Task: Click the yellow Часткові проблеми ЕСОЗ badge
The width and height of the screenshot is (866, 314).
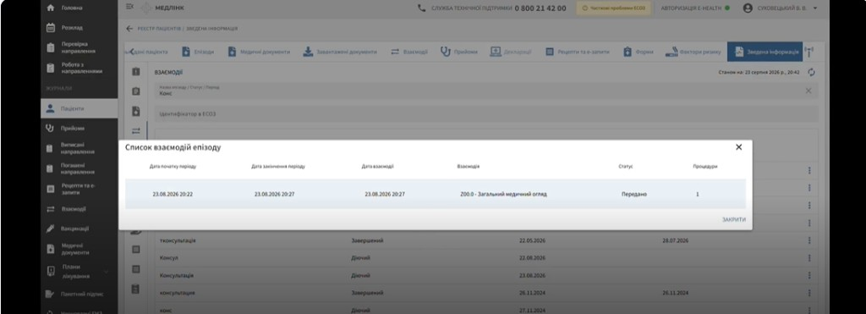Action: click(614, 8)
